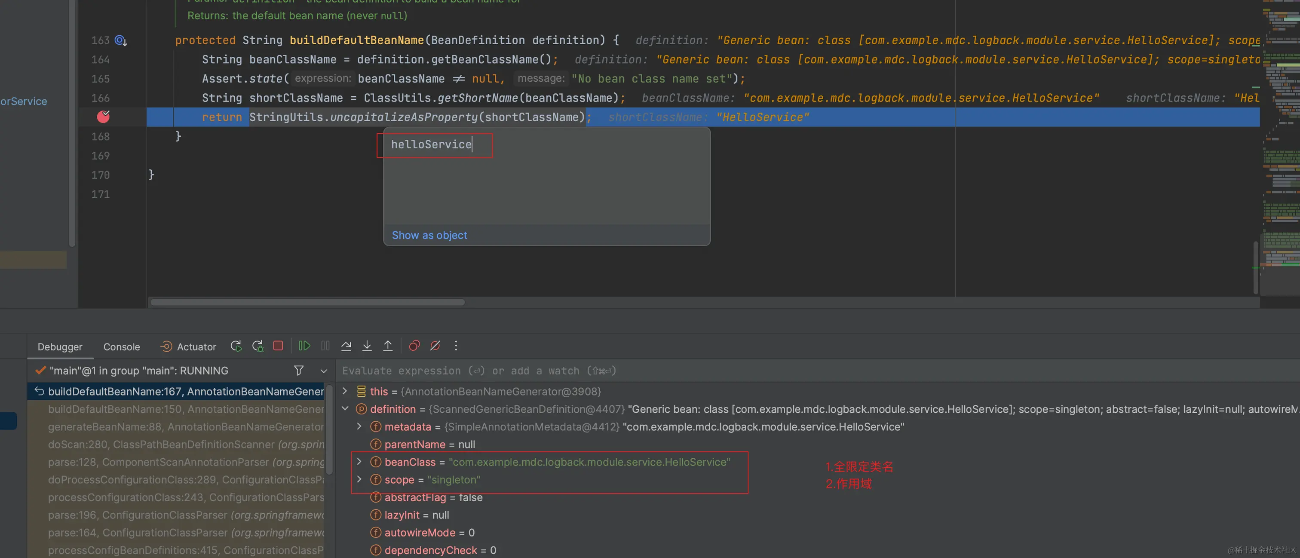1300x558 pixels.
Task: Switch to the Console tab
Action: [121, 347]
